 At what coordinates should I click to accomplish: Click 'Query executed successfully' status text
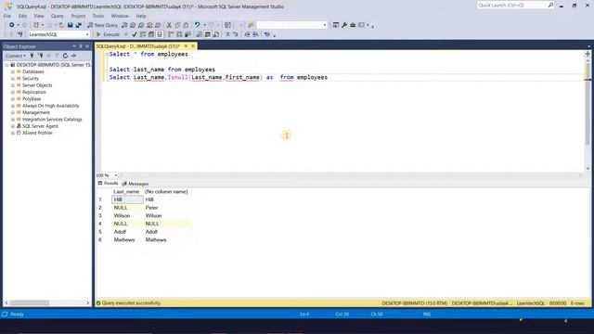pyautogui.click(x=131, y=303)
